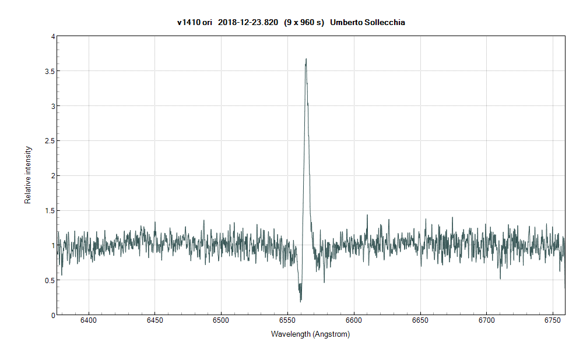
Task: Click the 6650 x-axis tick label
Action: tap(420, 320)
